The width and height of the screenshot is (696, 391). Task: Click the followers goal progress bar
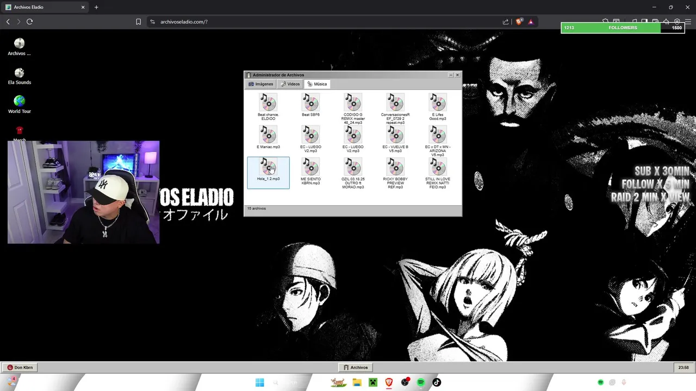click(x=623, y=28)
